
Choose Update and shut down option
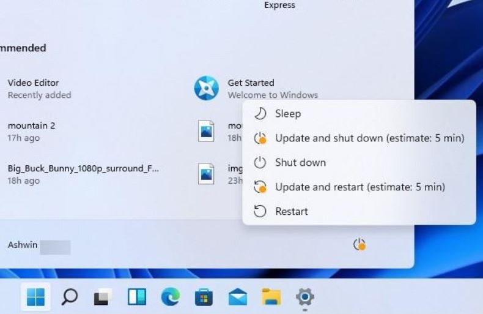tap(359, 138)
